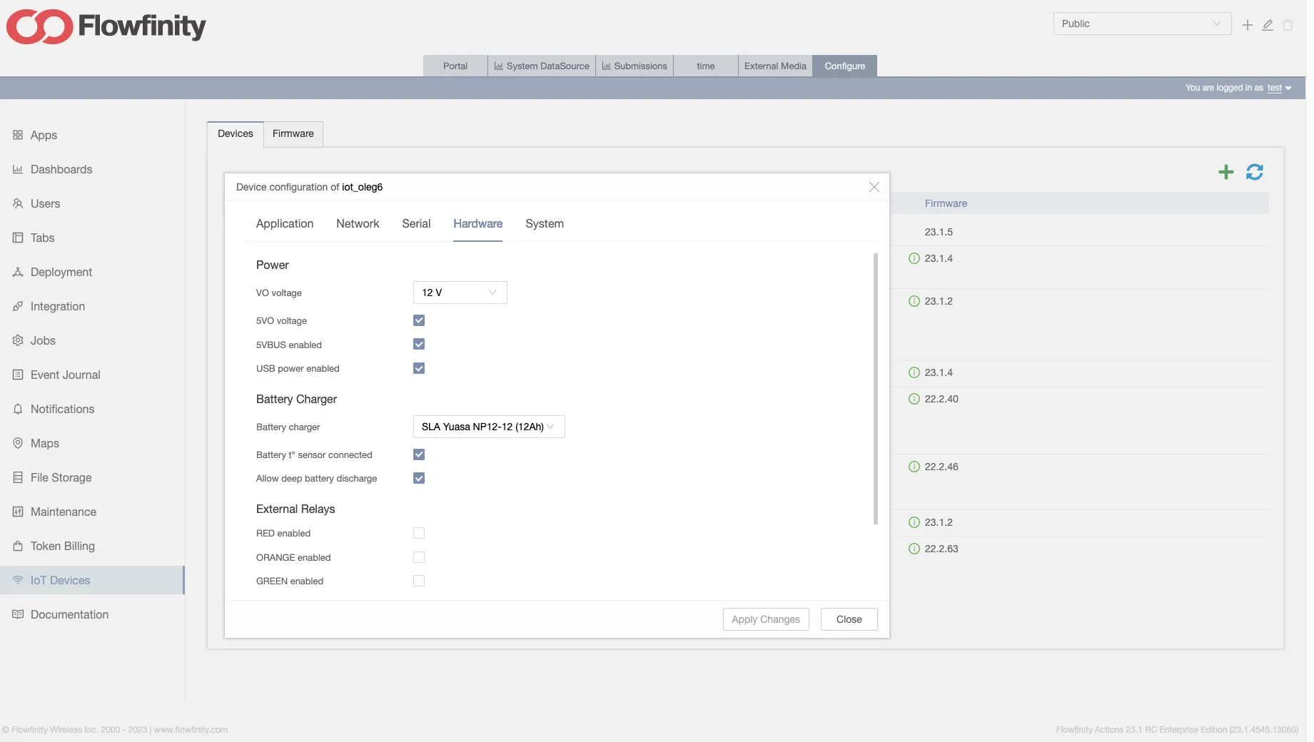The image size is (1314, 742).
Task: Disable Allow deep battery discharge
Action: point(419,478)
